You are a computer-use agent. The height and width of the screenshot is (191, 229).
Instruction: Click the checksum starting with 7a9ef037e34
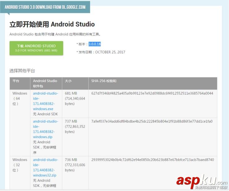pyautogui.click(x=152, y=121)
